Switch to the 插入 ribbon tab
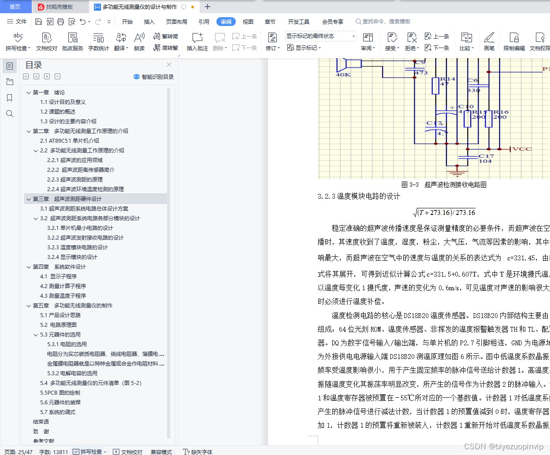The width and height of the screenshot is (550, 455). click(150, 21)
